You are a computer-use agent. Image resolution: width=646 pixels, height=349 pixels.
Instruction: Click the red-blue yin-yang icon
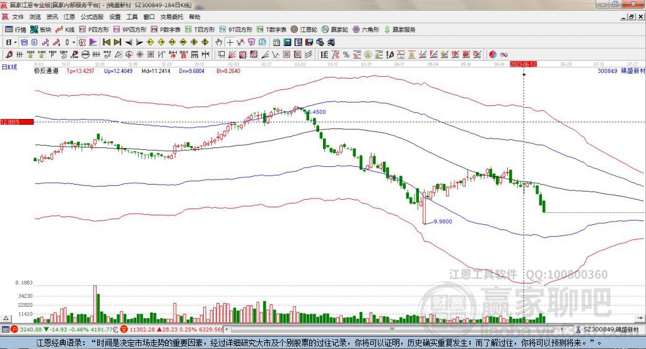click(493, 54)
